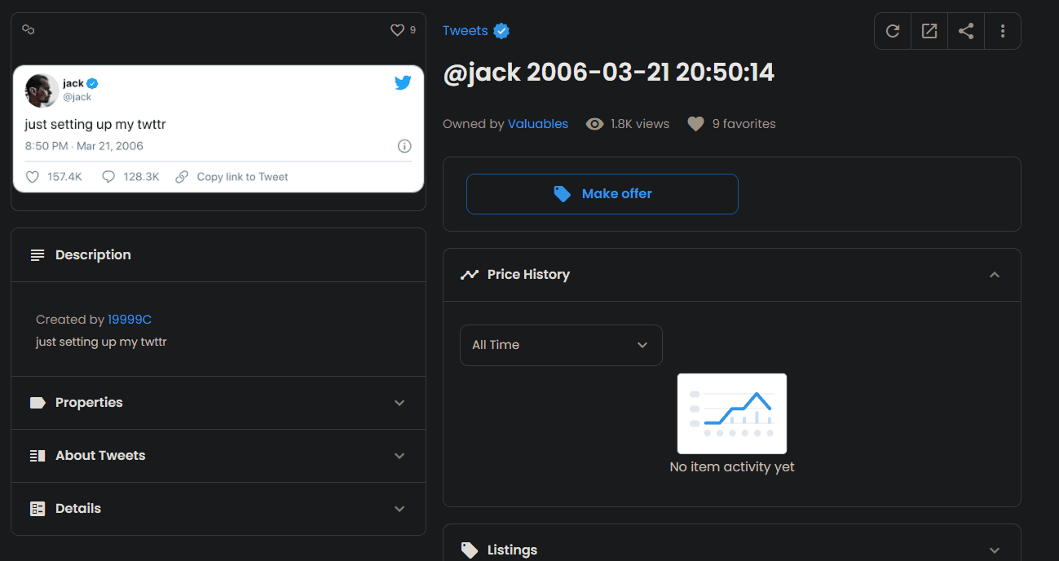Image resolution: width=1059 pixels, height=561 pixels.
Task: Open item in new window icon
Action: pos(929,31)
